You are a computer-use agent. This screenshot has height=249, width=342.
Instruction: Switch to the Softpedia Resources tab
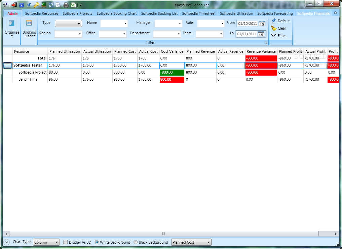[42, 13]
